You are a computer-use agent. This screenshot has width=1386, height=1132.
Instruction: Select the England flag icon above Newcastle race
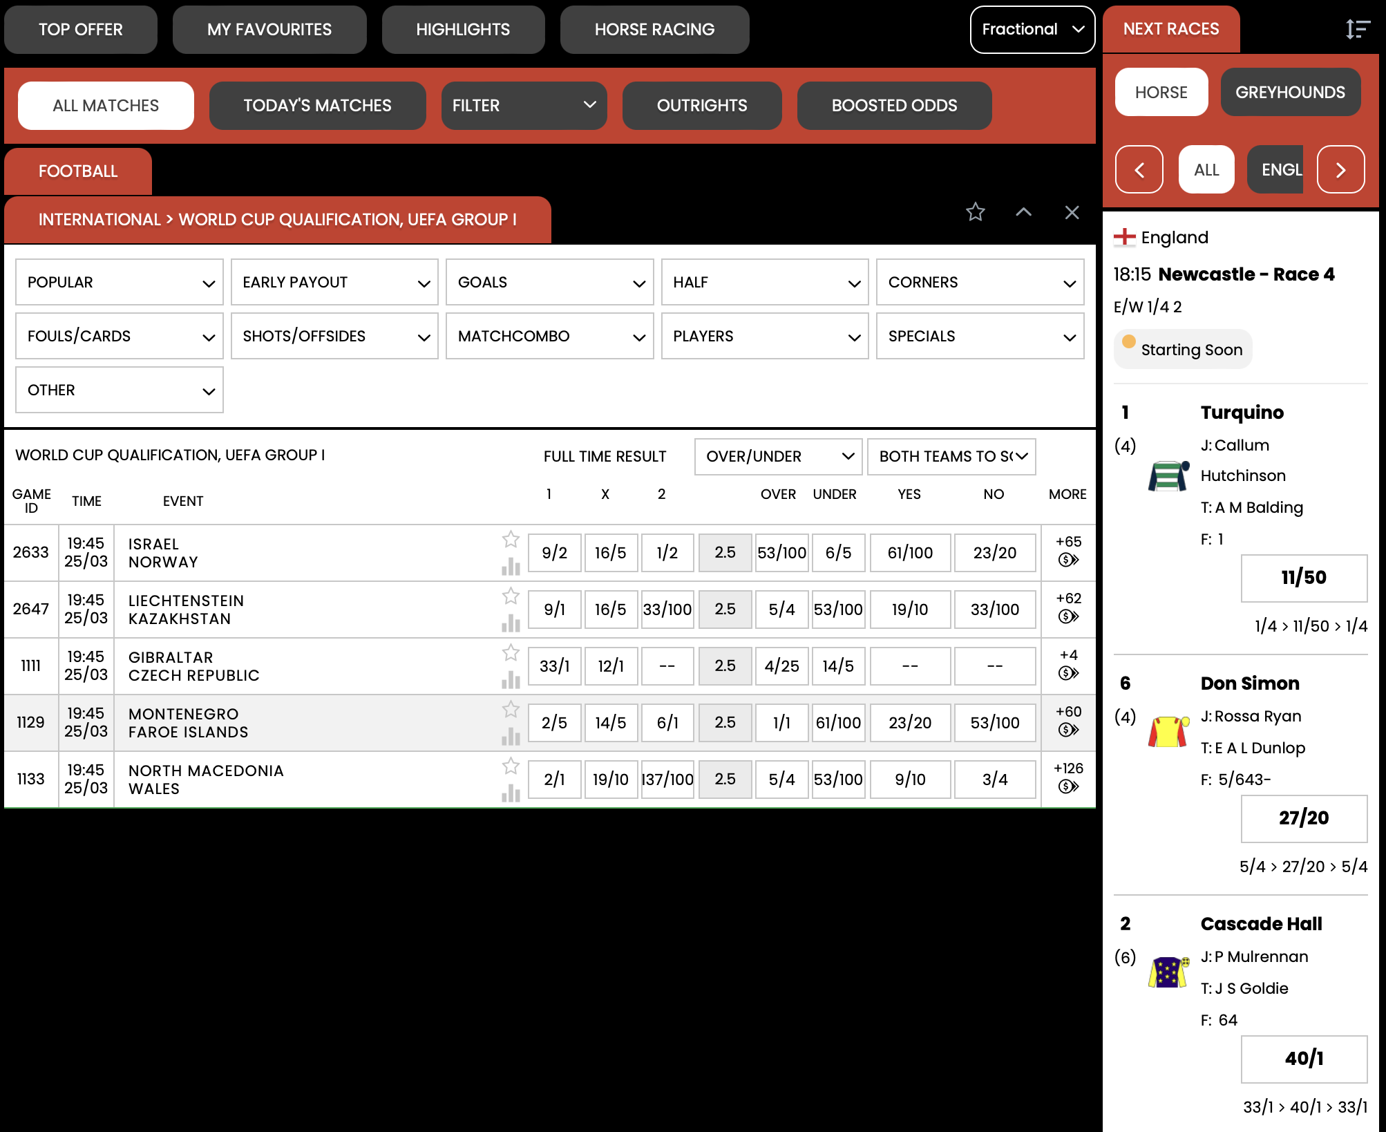[x=1126, y=236]
